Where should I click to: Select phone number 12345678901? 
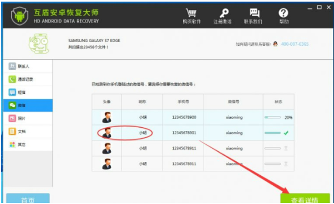pos(184,133)
